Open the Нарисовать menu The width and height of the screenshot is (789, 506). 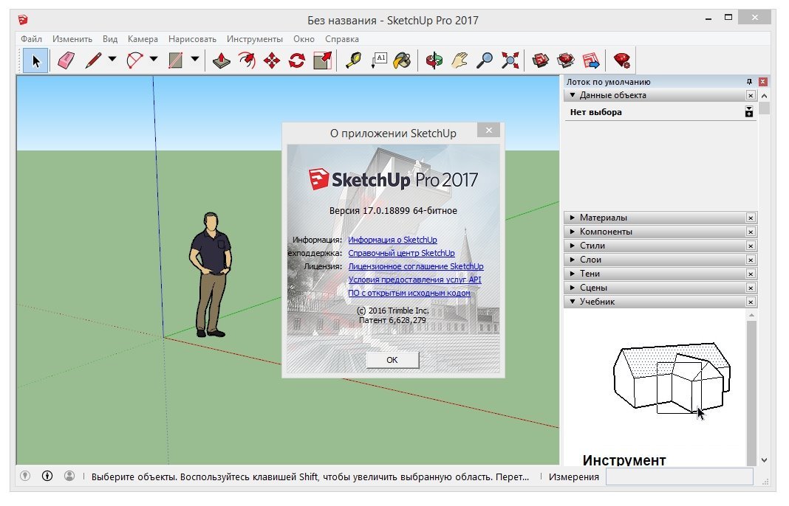pyautogui.click(x=192, y=39)
